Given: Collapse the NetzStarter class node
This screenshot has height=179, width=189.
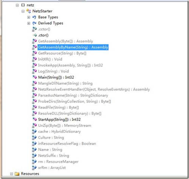Looking at the screenshot, I should pos(23,11).
